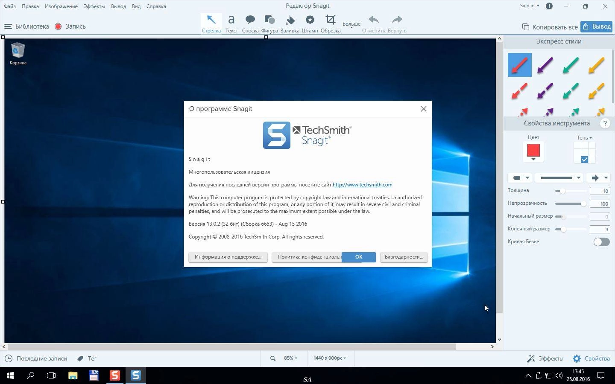
Task: Toggle the Кривая Безье switch
Action: coord(601,242)
